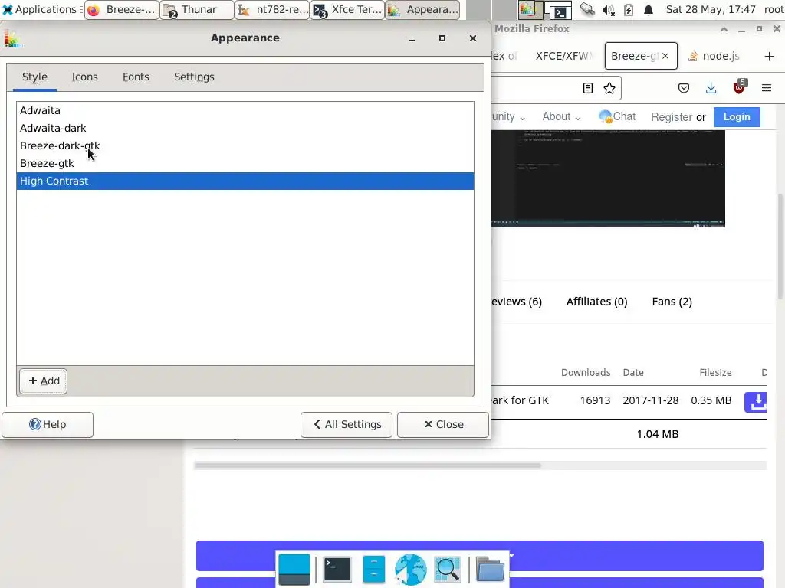The width and height of the screenshot is (785, 588).
Task: Click Show Desktop icon in the dock
Action: [294, 570]
